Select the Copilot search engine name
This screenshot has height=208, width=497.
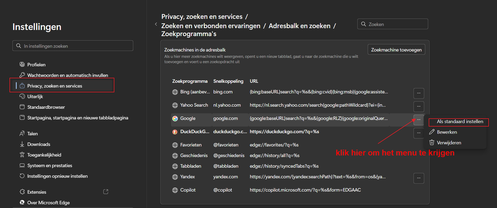(x=188, y=190)
